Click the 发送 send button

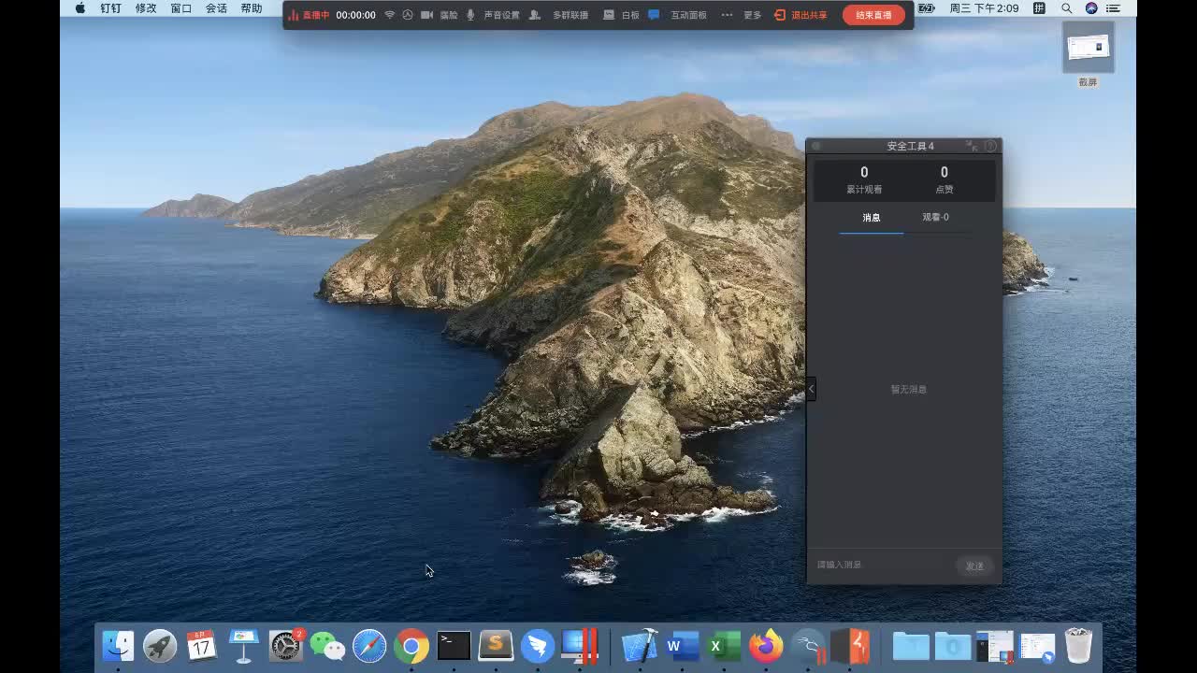[x=974, y=566]
